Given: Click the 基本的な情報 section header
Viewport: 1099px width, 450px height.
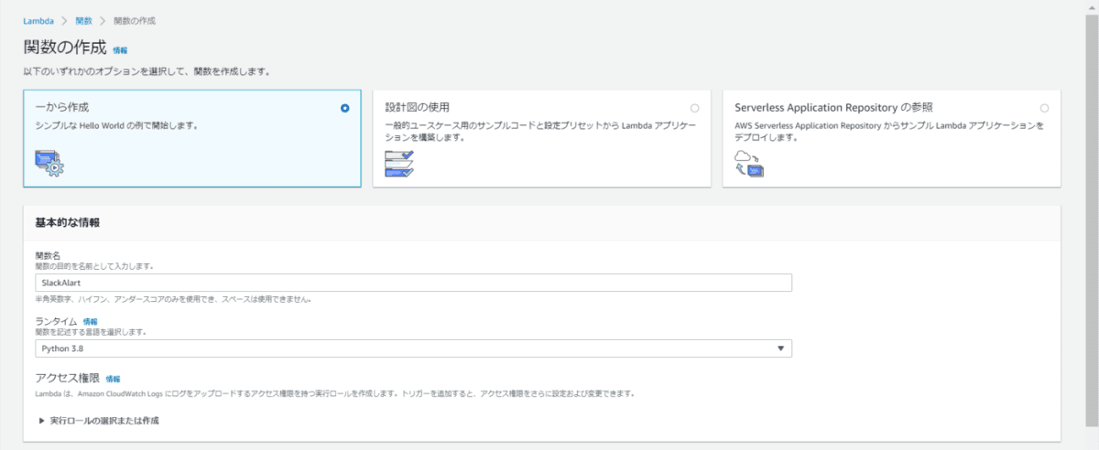Looking at the screenshot, I should point(67,222).
